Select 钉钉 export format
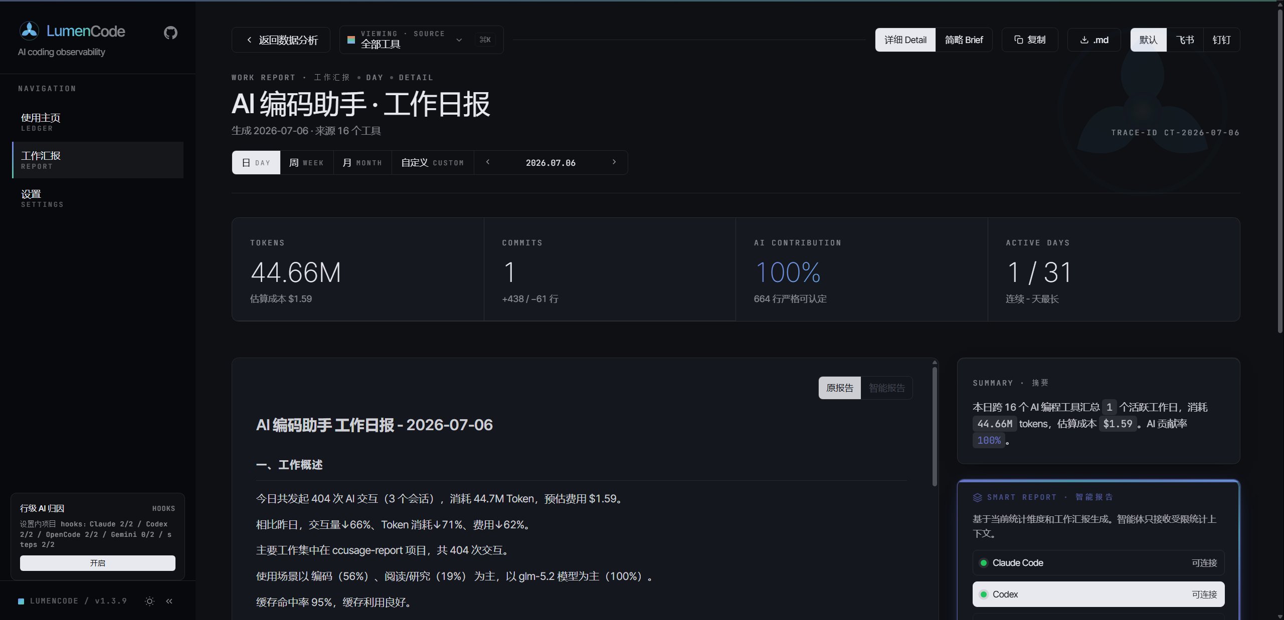The width and height of the screenshot is (1284, 620). [x=1221, y=40]
